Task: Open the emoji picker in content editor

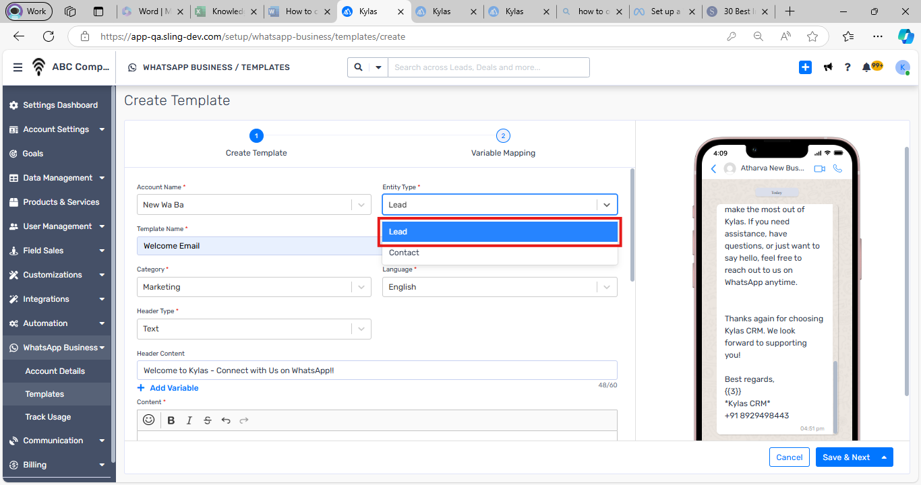Action: click(x=149, y=420)
